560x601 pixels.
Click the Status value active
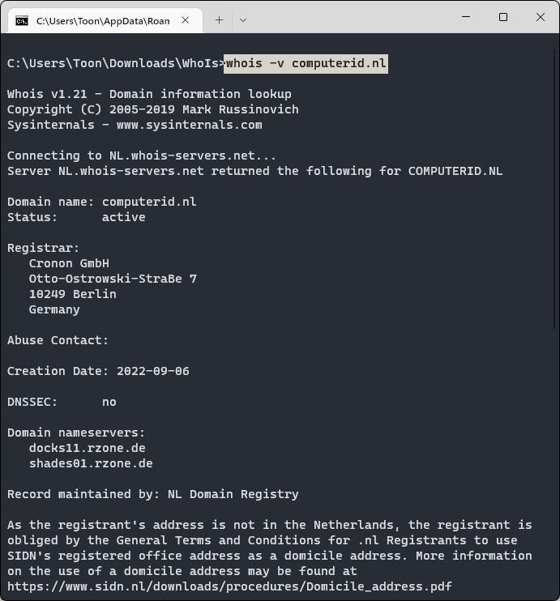(x=124, y=217)
